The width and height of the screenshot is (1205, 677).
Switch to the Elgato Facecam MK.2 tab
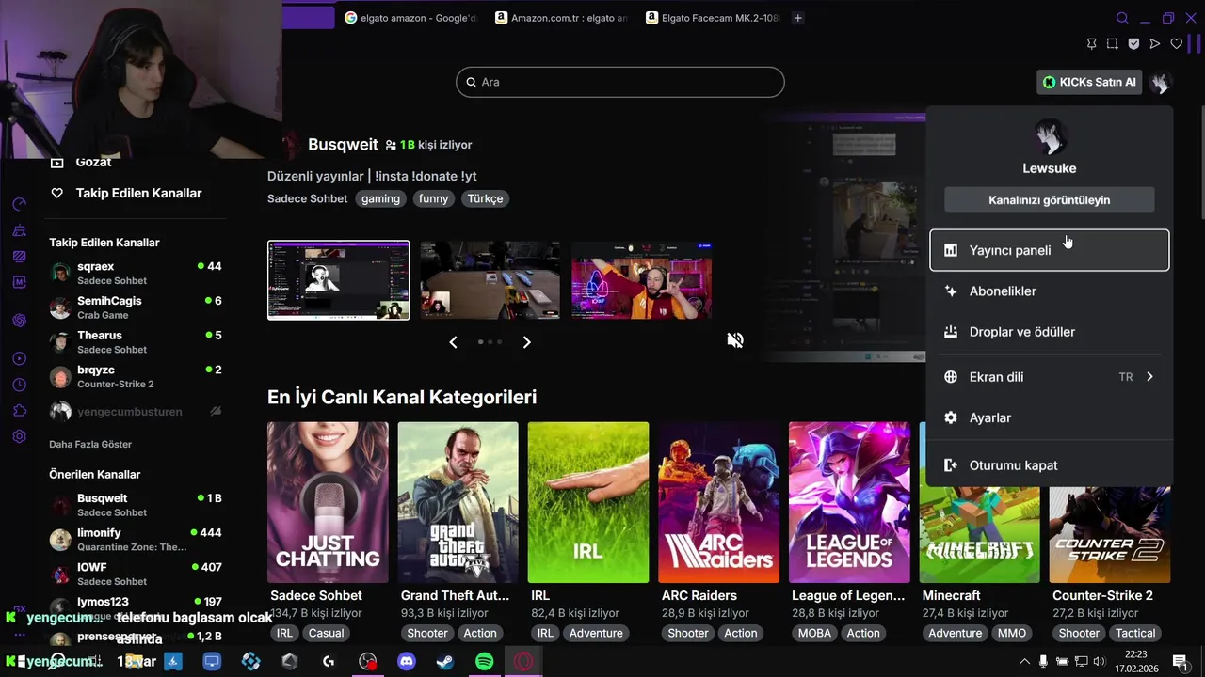[x=713, y=18]
